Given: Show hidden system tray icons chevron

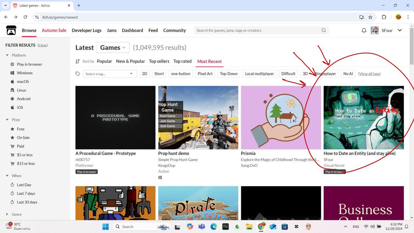Looking at the screenshot, I should 346,226.
